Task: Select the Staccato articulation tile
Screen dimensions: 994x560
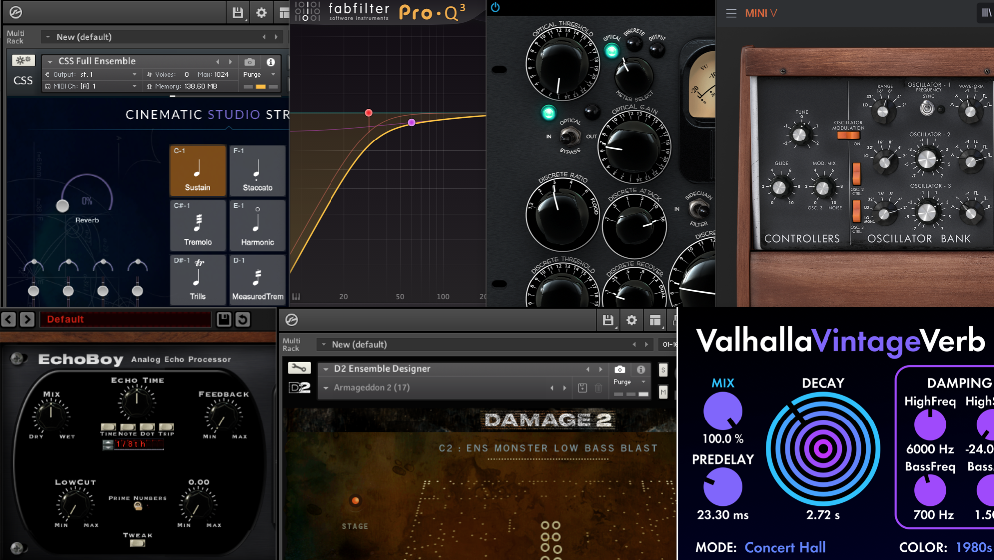Action: [257, 170]
